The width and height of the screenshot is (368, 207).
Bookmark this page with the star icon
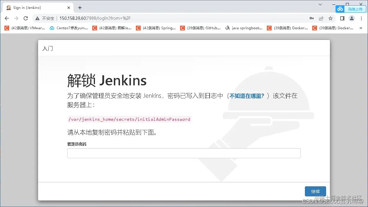click(331, 18)
